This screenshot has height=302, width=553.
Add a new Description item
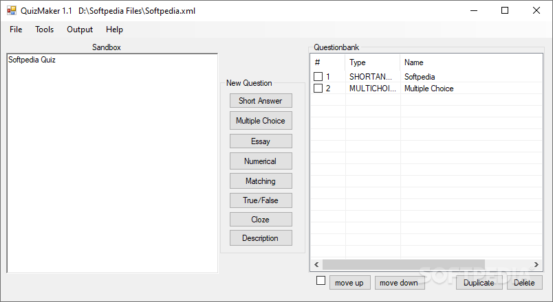261,238
